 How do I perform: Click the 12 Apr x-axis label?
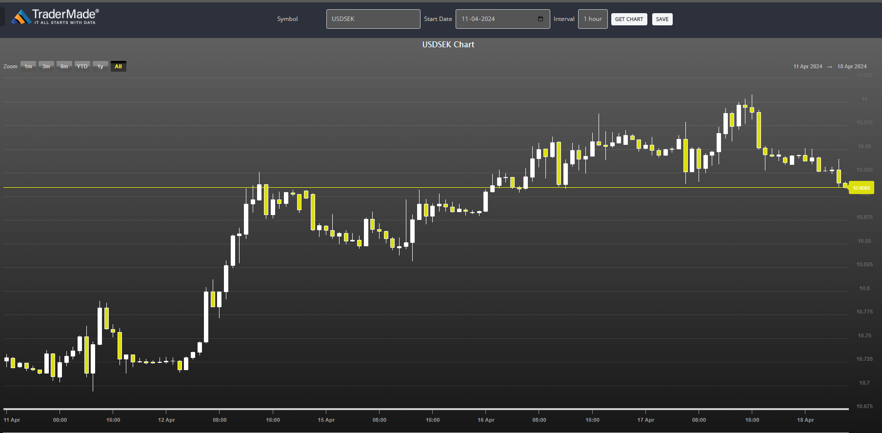166,420
